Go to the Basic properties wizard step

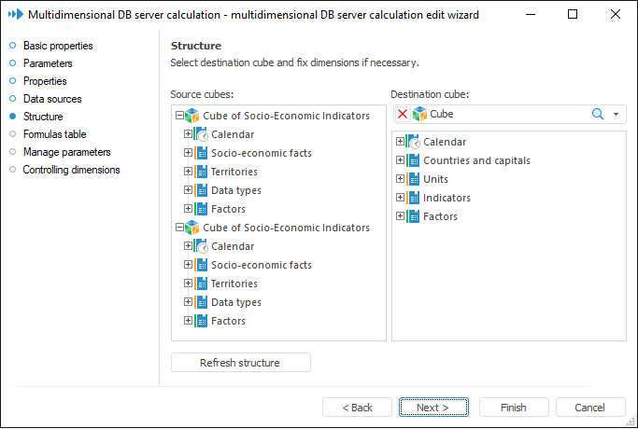(x=58, y=46)
